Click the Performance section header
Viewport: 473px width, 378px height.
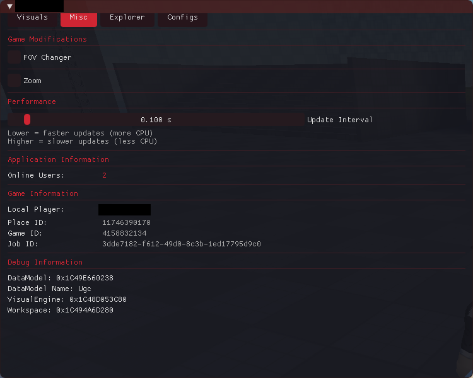click(x=32, y=101)
